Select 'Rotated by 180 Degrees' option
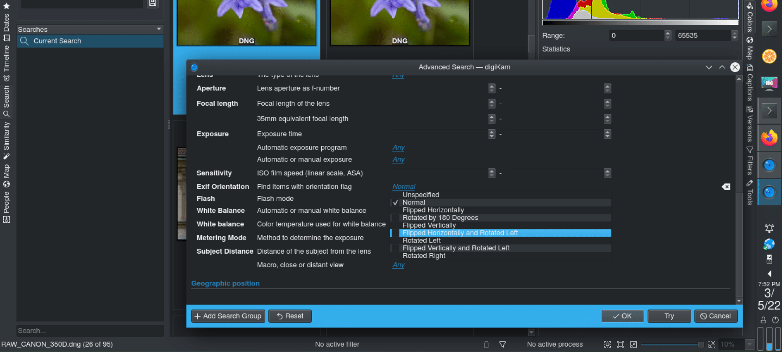The image size is (782, 352). pyautogui.click(x=501, y=217)
